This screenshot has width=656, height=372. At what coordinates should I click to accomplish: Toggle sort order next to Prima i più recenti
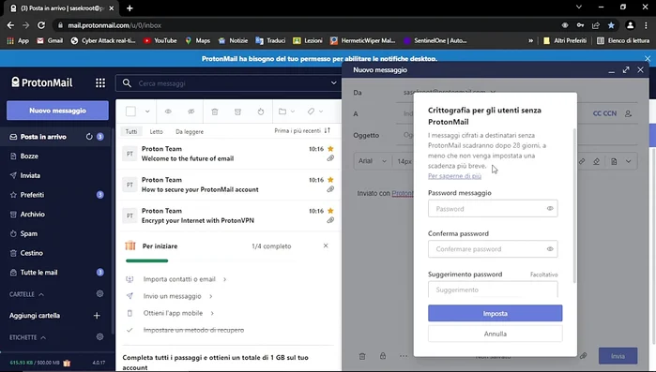pyautogui.click(x=328, y=130)
